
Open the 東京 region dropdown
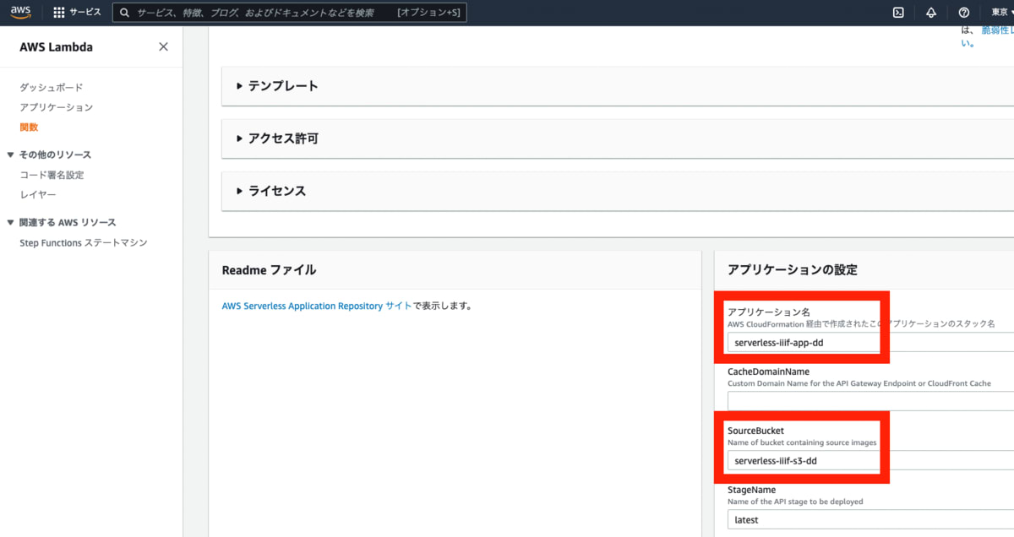1000,12
